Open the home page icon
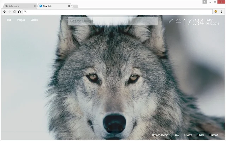This screenshot has height=141, width=226. (19, 12)
